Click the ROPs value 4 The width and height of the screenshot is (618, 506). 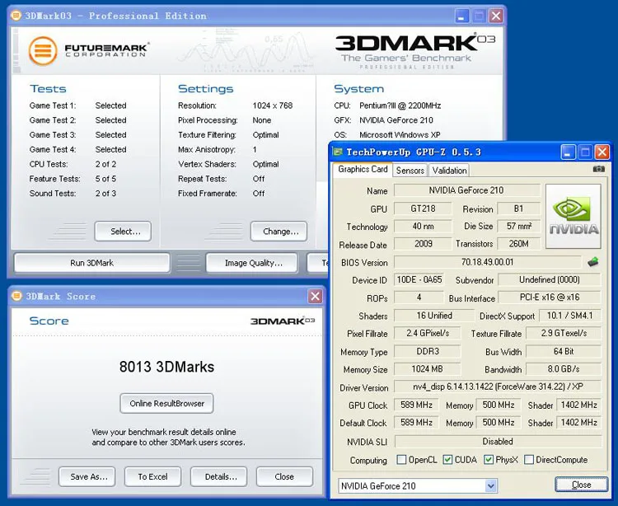[419, 298]
